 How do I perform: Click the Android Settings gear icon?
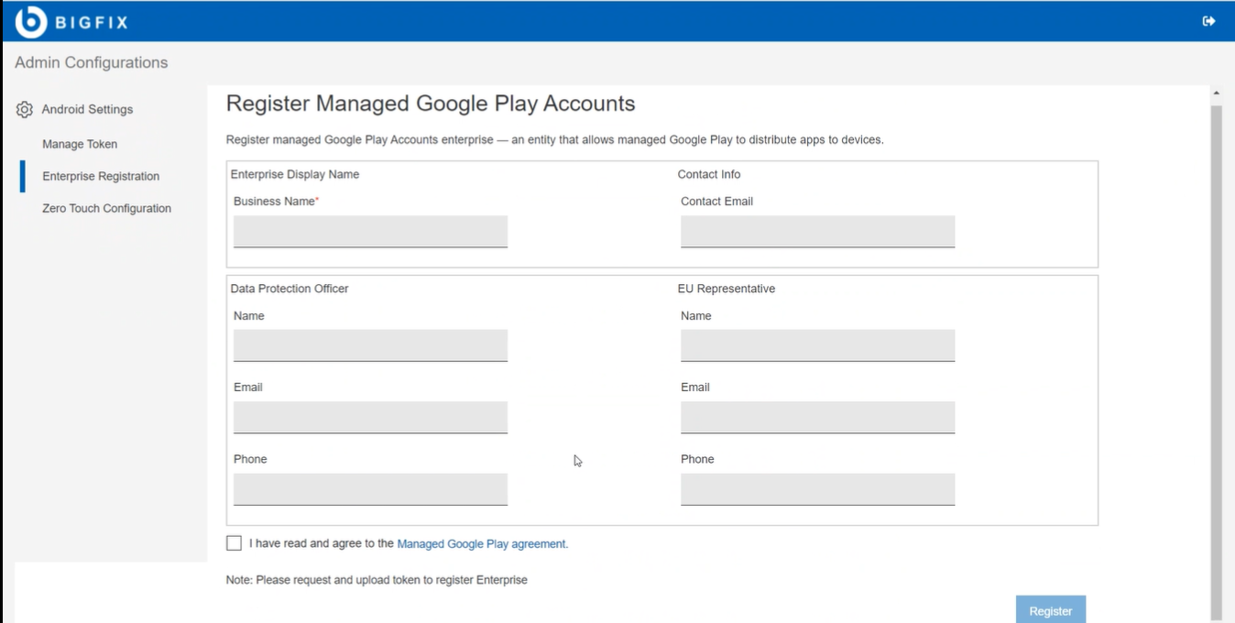pos(25,110)
